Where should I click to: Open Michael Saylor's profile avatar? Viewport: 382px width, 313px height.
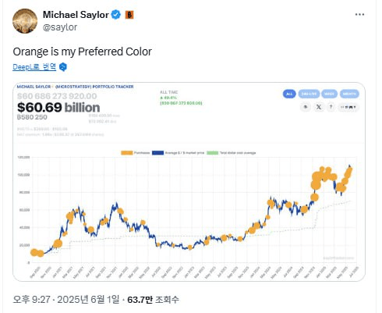pos(25,21)
